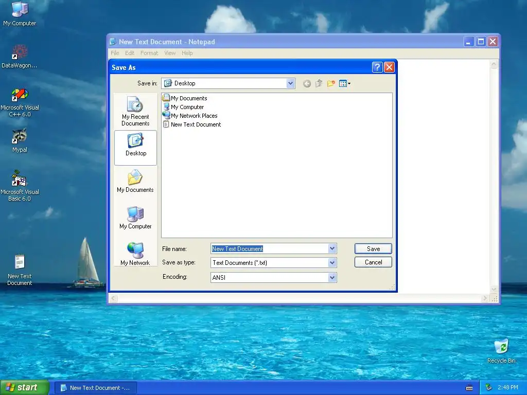Select Mypal browser desktop icon

click(20, 140)
